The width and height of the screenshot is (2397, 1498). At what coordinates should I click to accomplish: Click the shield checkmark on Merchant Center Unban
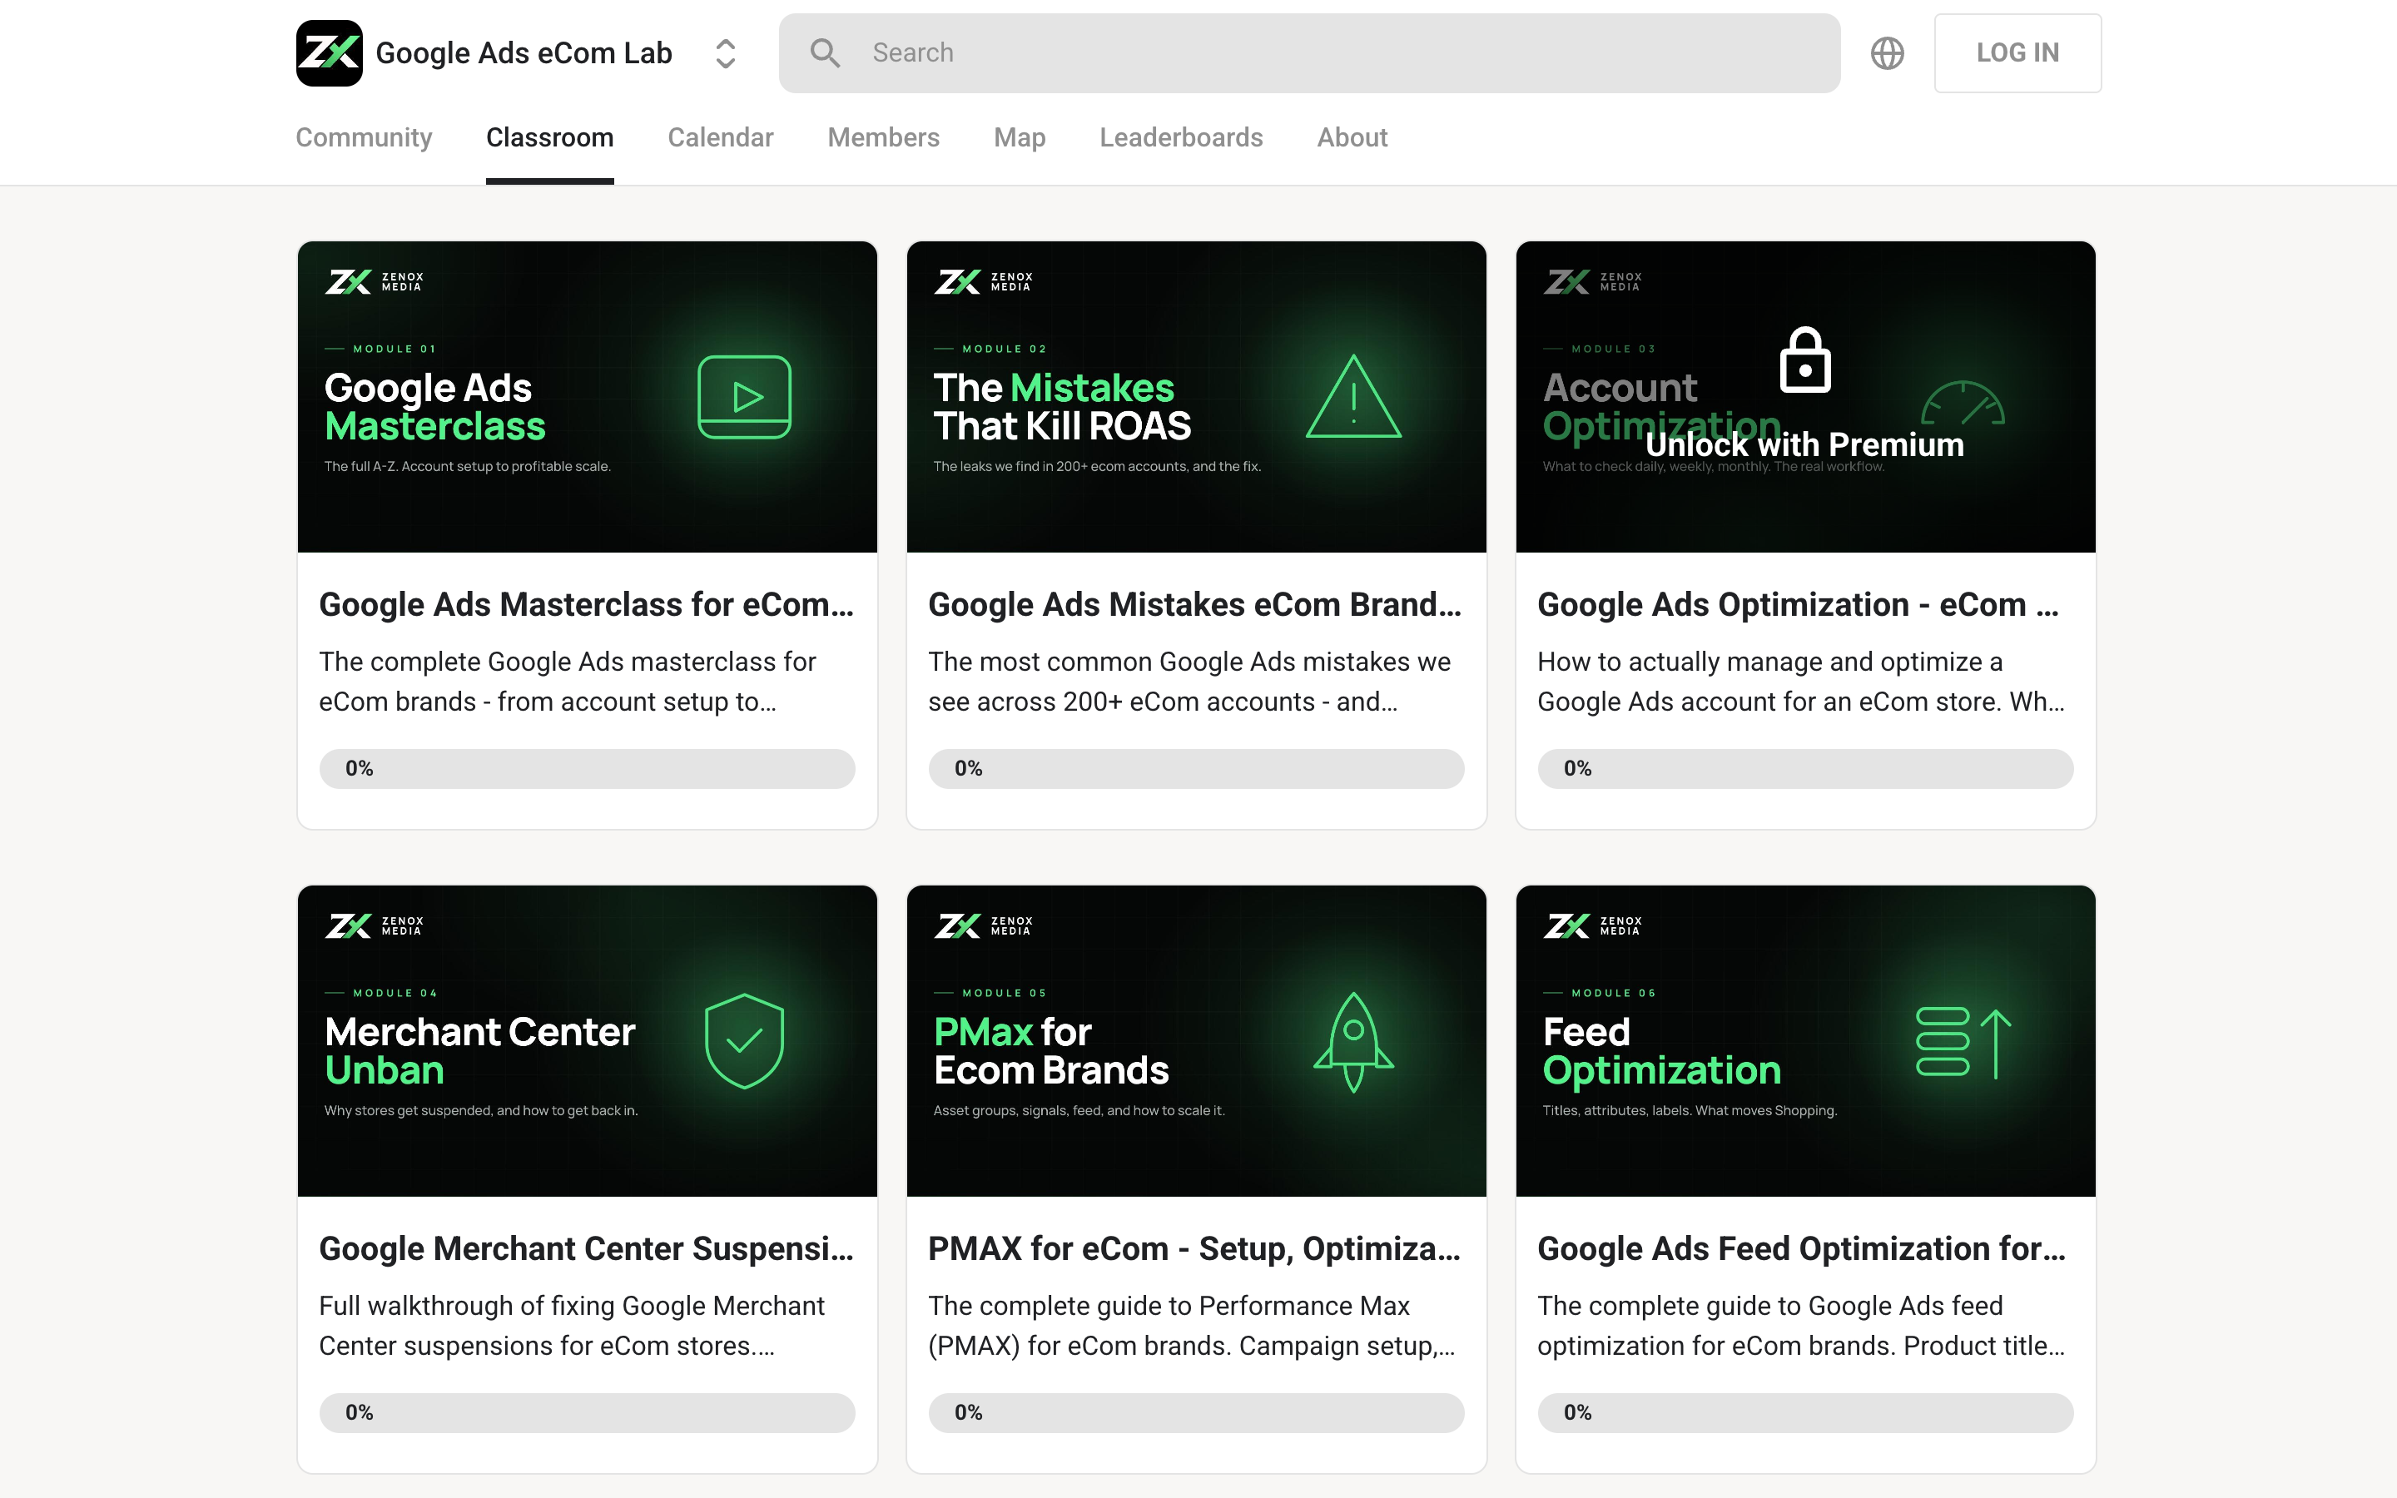[x=744, y=1040]
